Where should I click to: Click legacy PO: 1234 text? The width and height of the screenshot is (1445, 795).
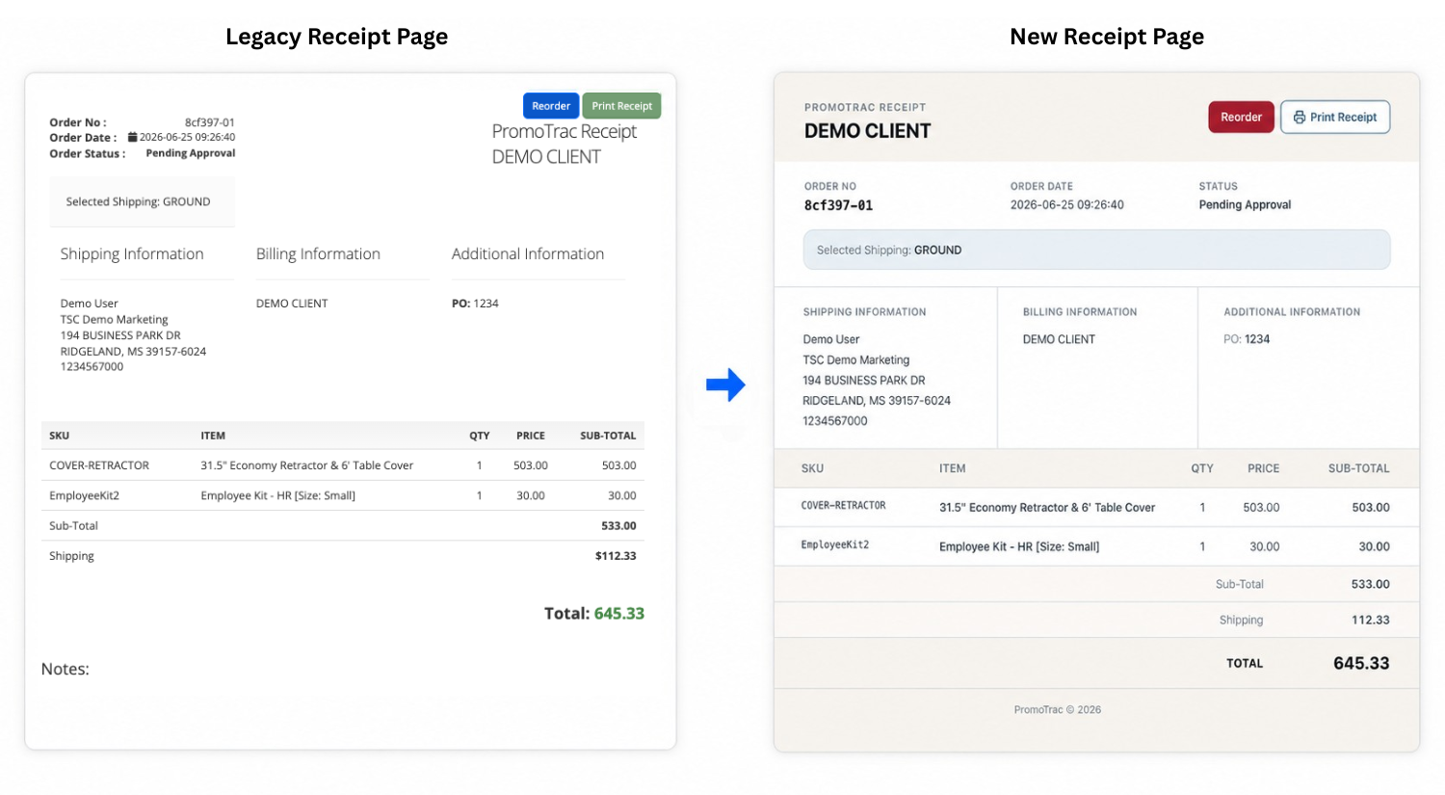point(475,304)
